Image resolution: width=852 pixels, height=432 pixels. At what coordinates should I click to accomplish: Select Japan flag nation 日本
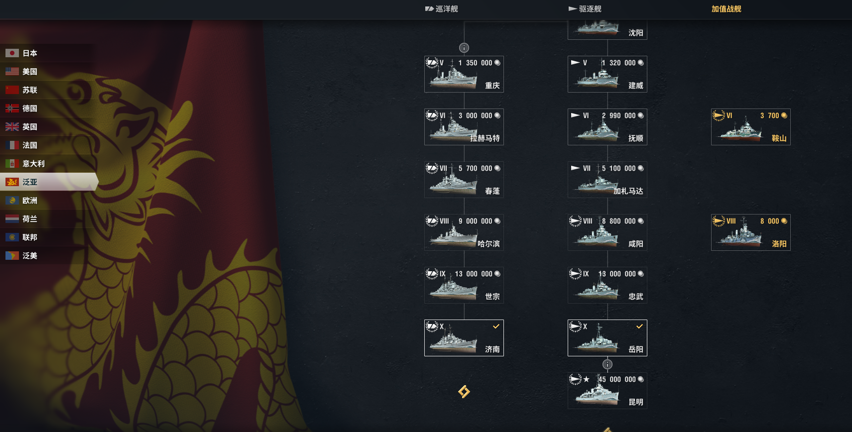48,53
